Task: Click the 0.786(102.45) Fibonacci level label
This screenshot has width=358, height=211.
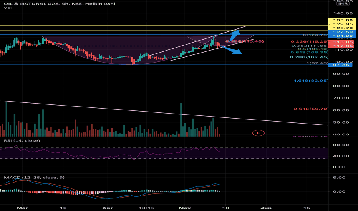Action: click(309, 57)
